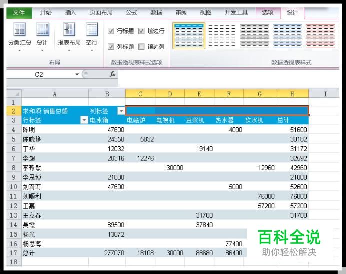Click the 陈明 row label
Screen dimensions: 346x274
point(55,130)
